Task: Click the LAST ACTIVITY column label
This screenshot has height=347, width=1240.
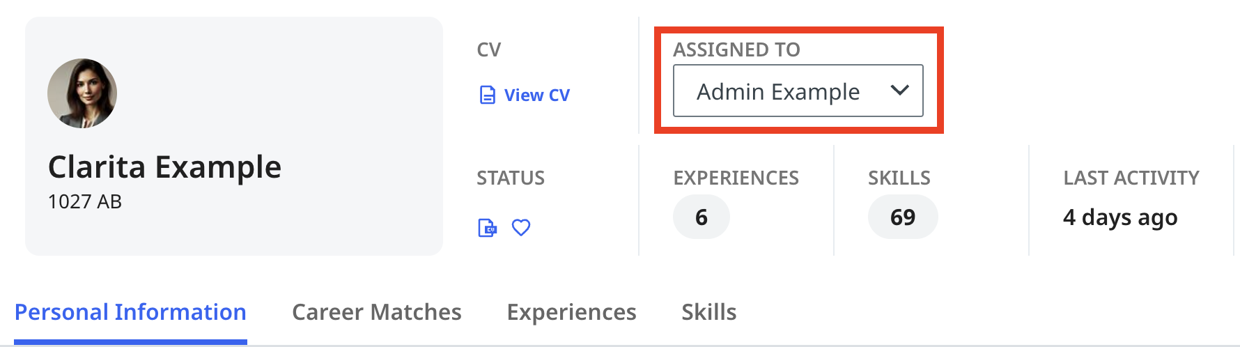Action: (x=1131, y=178)
